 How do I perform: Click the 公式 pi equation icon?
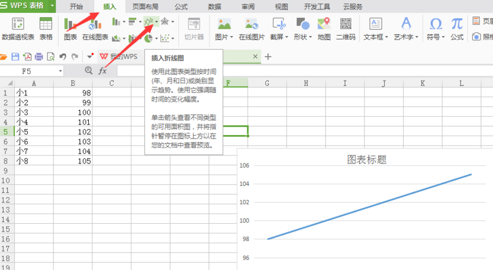457,24
